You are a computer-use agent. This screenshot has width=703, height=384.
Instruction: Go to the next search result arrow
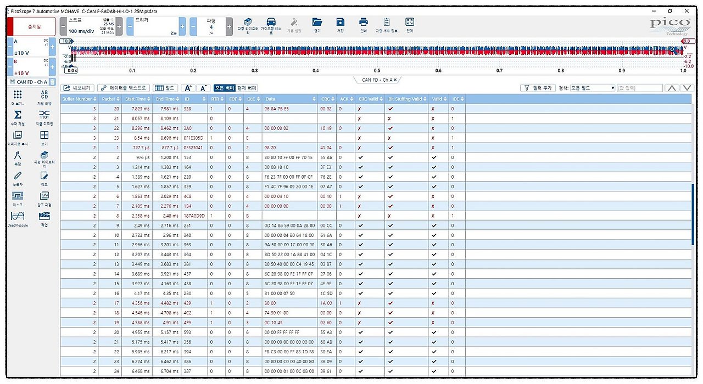coord(687,88)
